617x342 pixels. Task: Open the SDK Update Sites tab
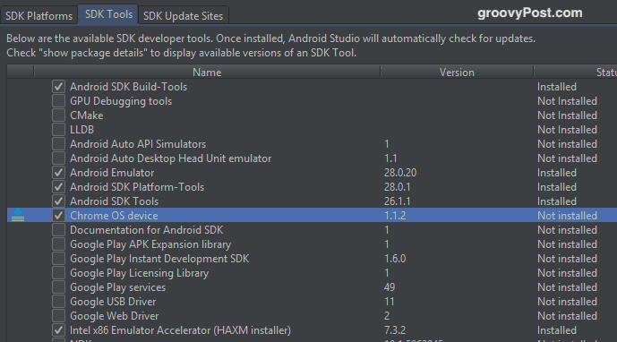click(183, 16)
